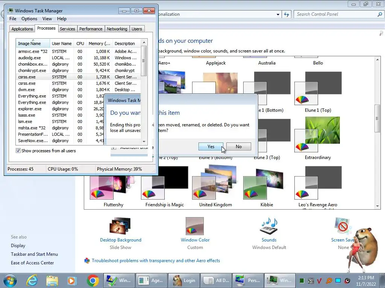Image resolution: width=385 pixels, height=288 pixels.
Task: Switch to the Networking tab
Action: 117,29
